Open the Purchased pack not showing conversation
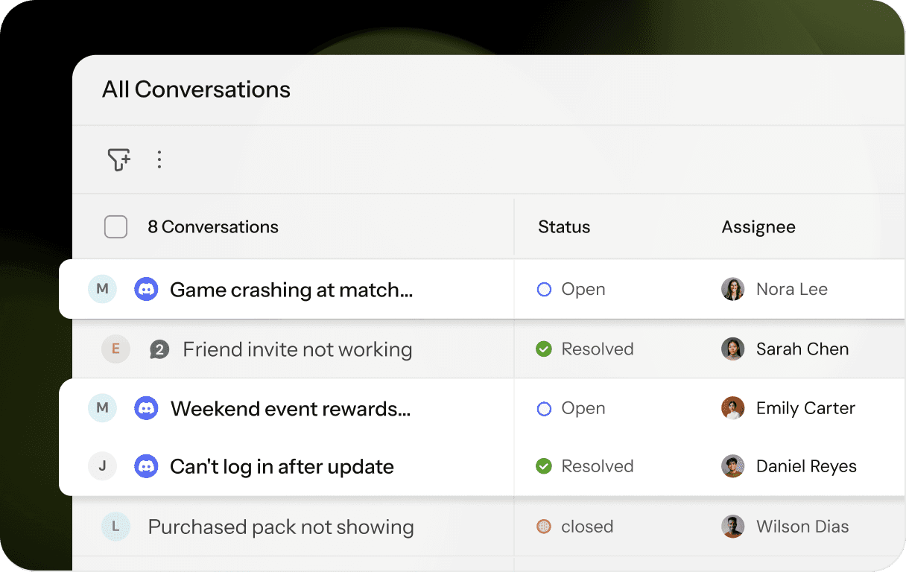This screenshot has width=906, height=572. (x=281, y=527)
